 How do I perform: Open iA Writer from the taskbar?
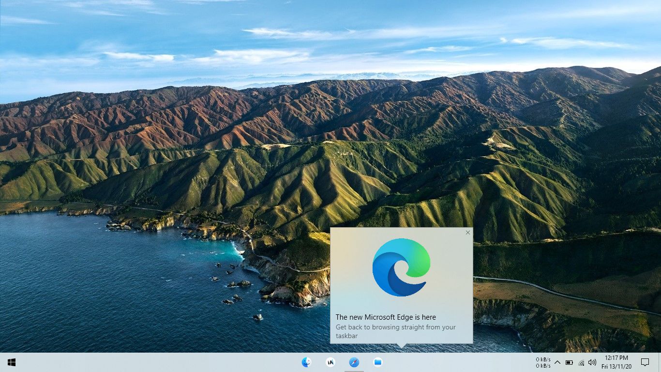330,362
